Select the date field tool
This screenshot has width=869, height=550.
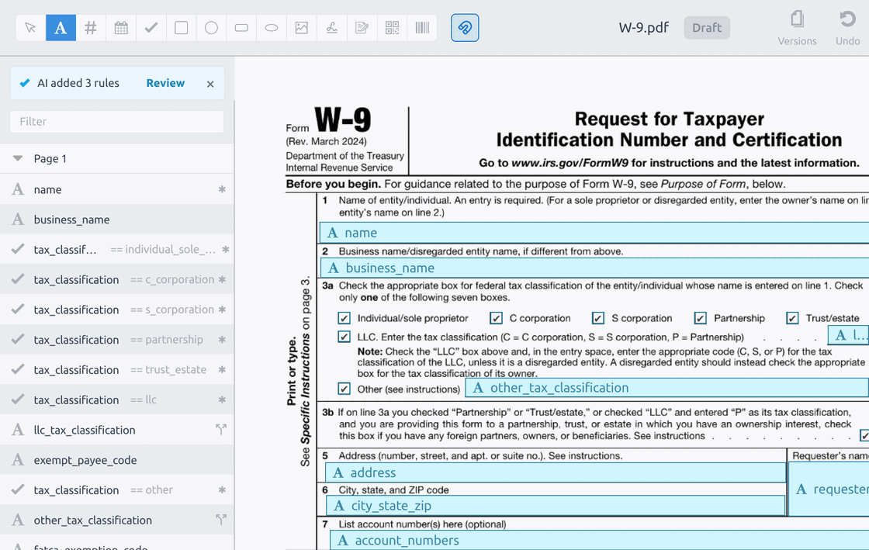(x=121, y=28)
